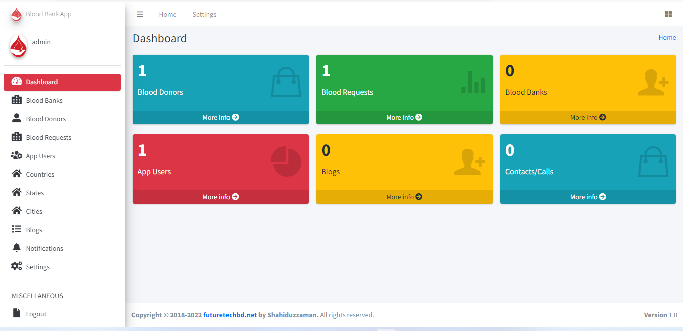The image size is (683, 331).
Task: Toggle sidebar with hamburger menu icon
Action: click(140, 14)
